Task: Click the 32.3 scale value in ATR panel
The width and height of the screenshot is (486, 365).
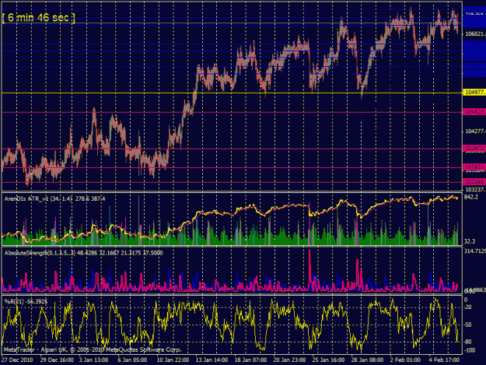Action: [x=470, y=241]
